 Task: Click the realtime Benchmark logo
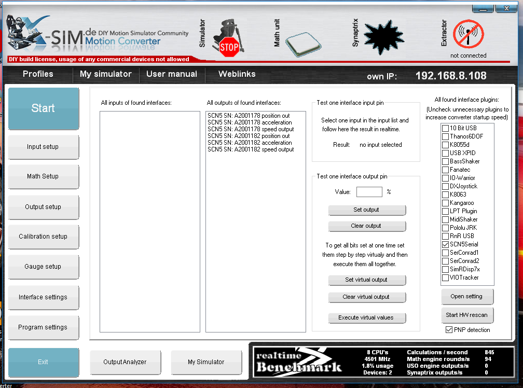pos(299,361)
